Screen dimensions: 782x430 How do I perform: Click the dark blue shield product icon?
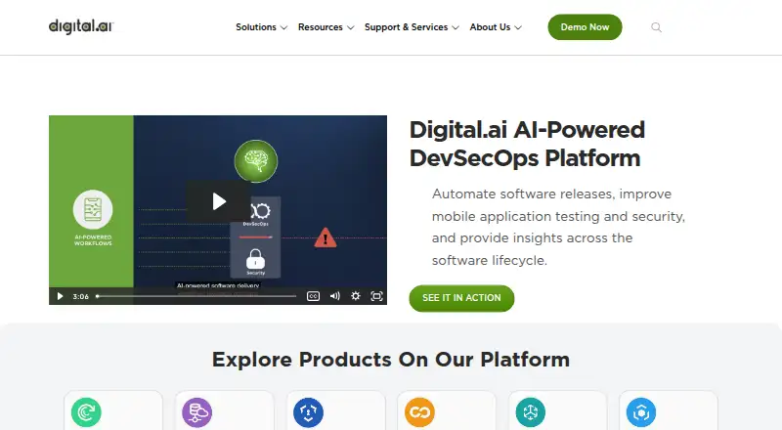point(308,412)
